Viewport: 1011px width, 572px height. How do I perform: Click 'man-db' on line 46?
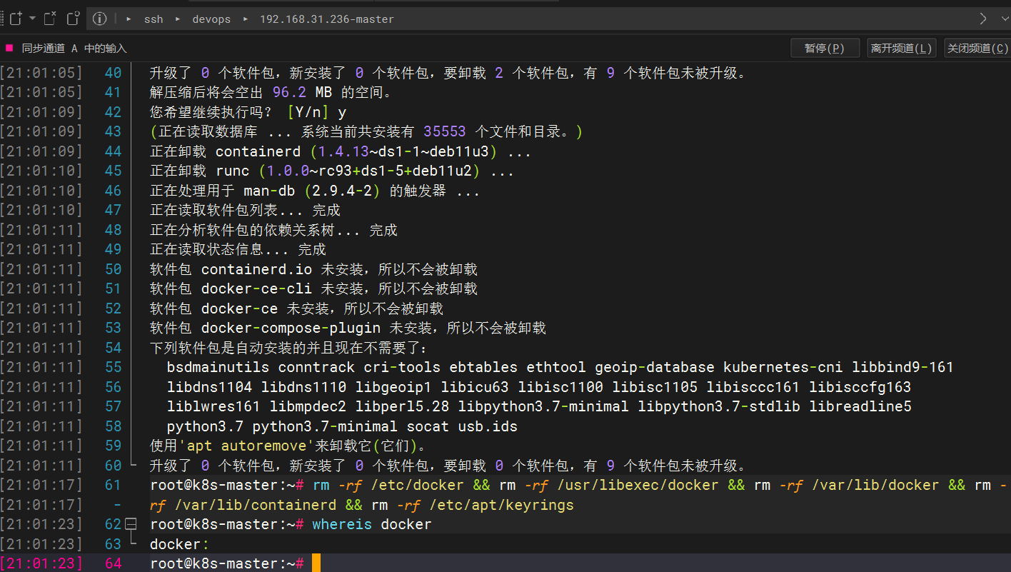tap(269, 191)
